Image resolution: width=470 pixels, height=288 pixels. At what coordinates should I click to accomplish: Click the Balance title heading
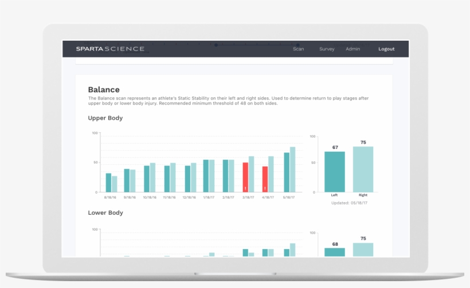pos(104,89)
